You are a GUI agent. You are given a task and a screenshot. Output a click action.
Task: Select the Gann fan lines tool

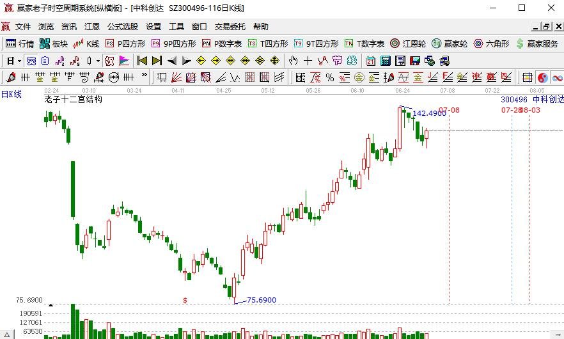pos(176,77)
